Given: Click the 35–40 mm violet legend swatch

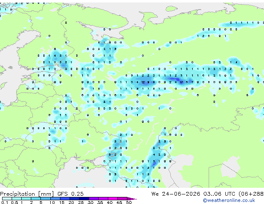Looking at the screenshot, I should (x=103, y=199).
